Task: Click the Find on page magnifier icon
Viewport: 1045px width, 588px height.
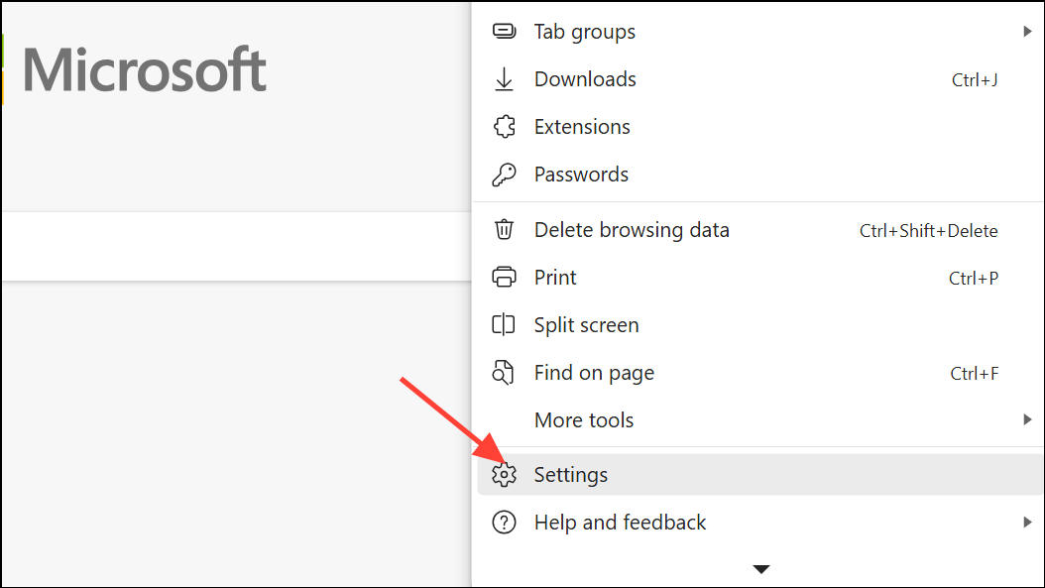Action: (x=504, y=373)
